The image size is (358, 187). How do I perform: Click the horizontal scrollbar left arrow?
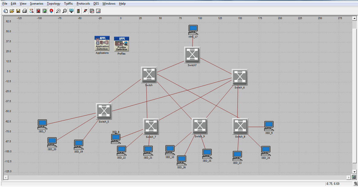6,177
